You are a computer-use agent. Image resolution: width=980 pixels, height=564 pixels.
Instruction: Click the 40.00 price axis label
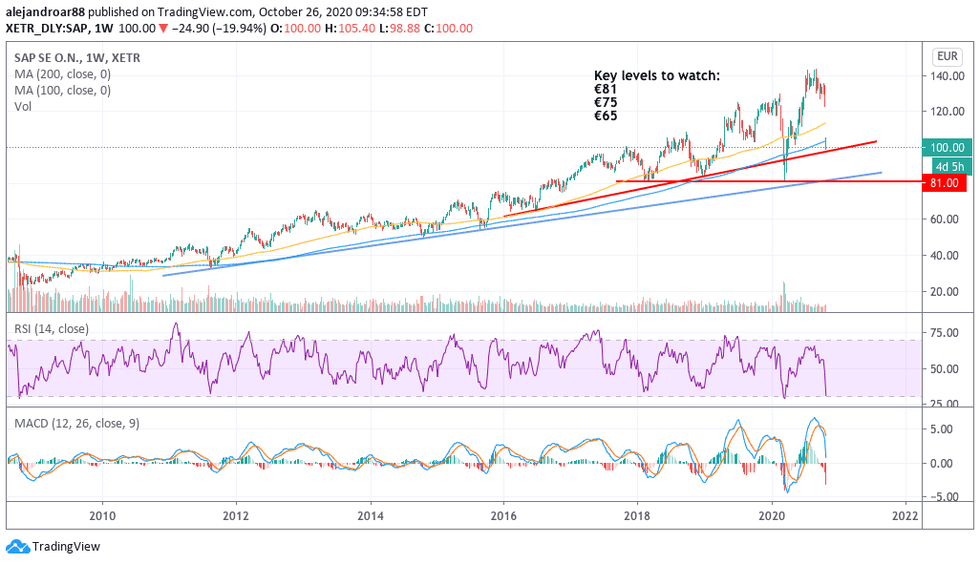(945, 255)
